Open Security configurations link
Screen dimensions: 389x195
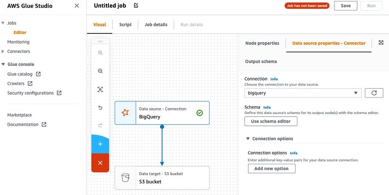pos(31,93)
